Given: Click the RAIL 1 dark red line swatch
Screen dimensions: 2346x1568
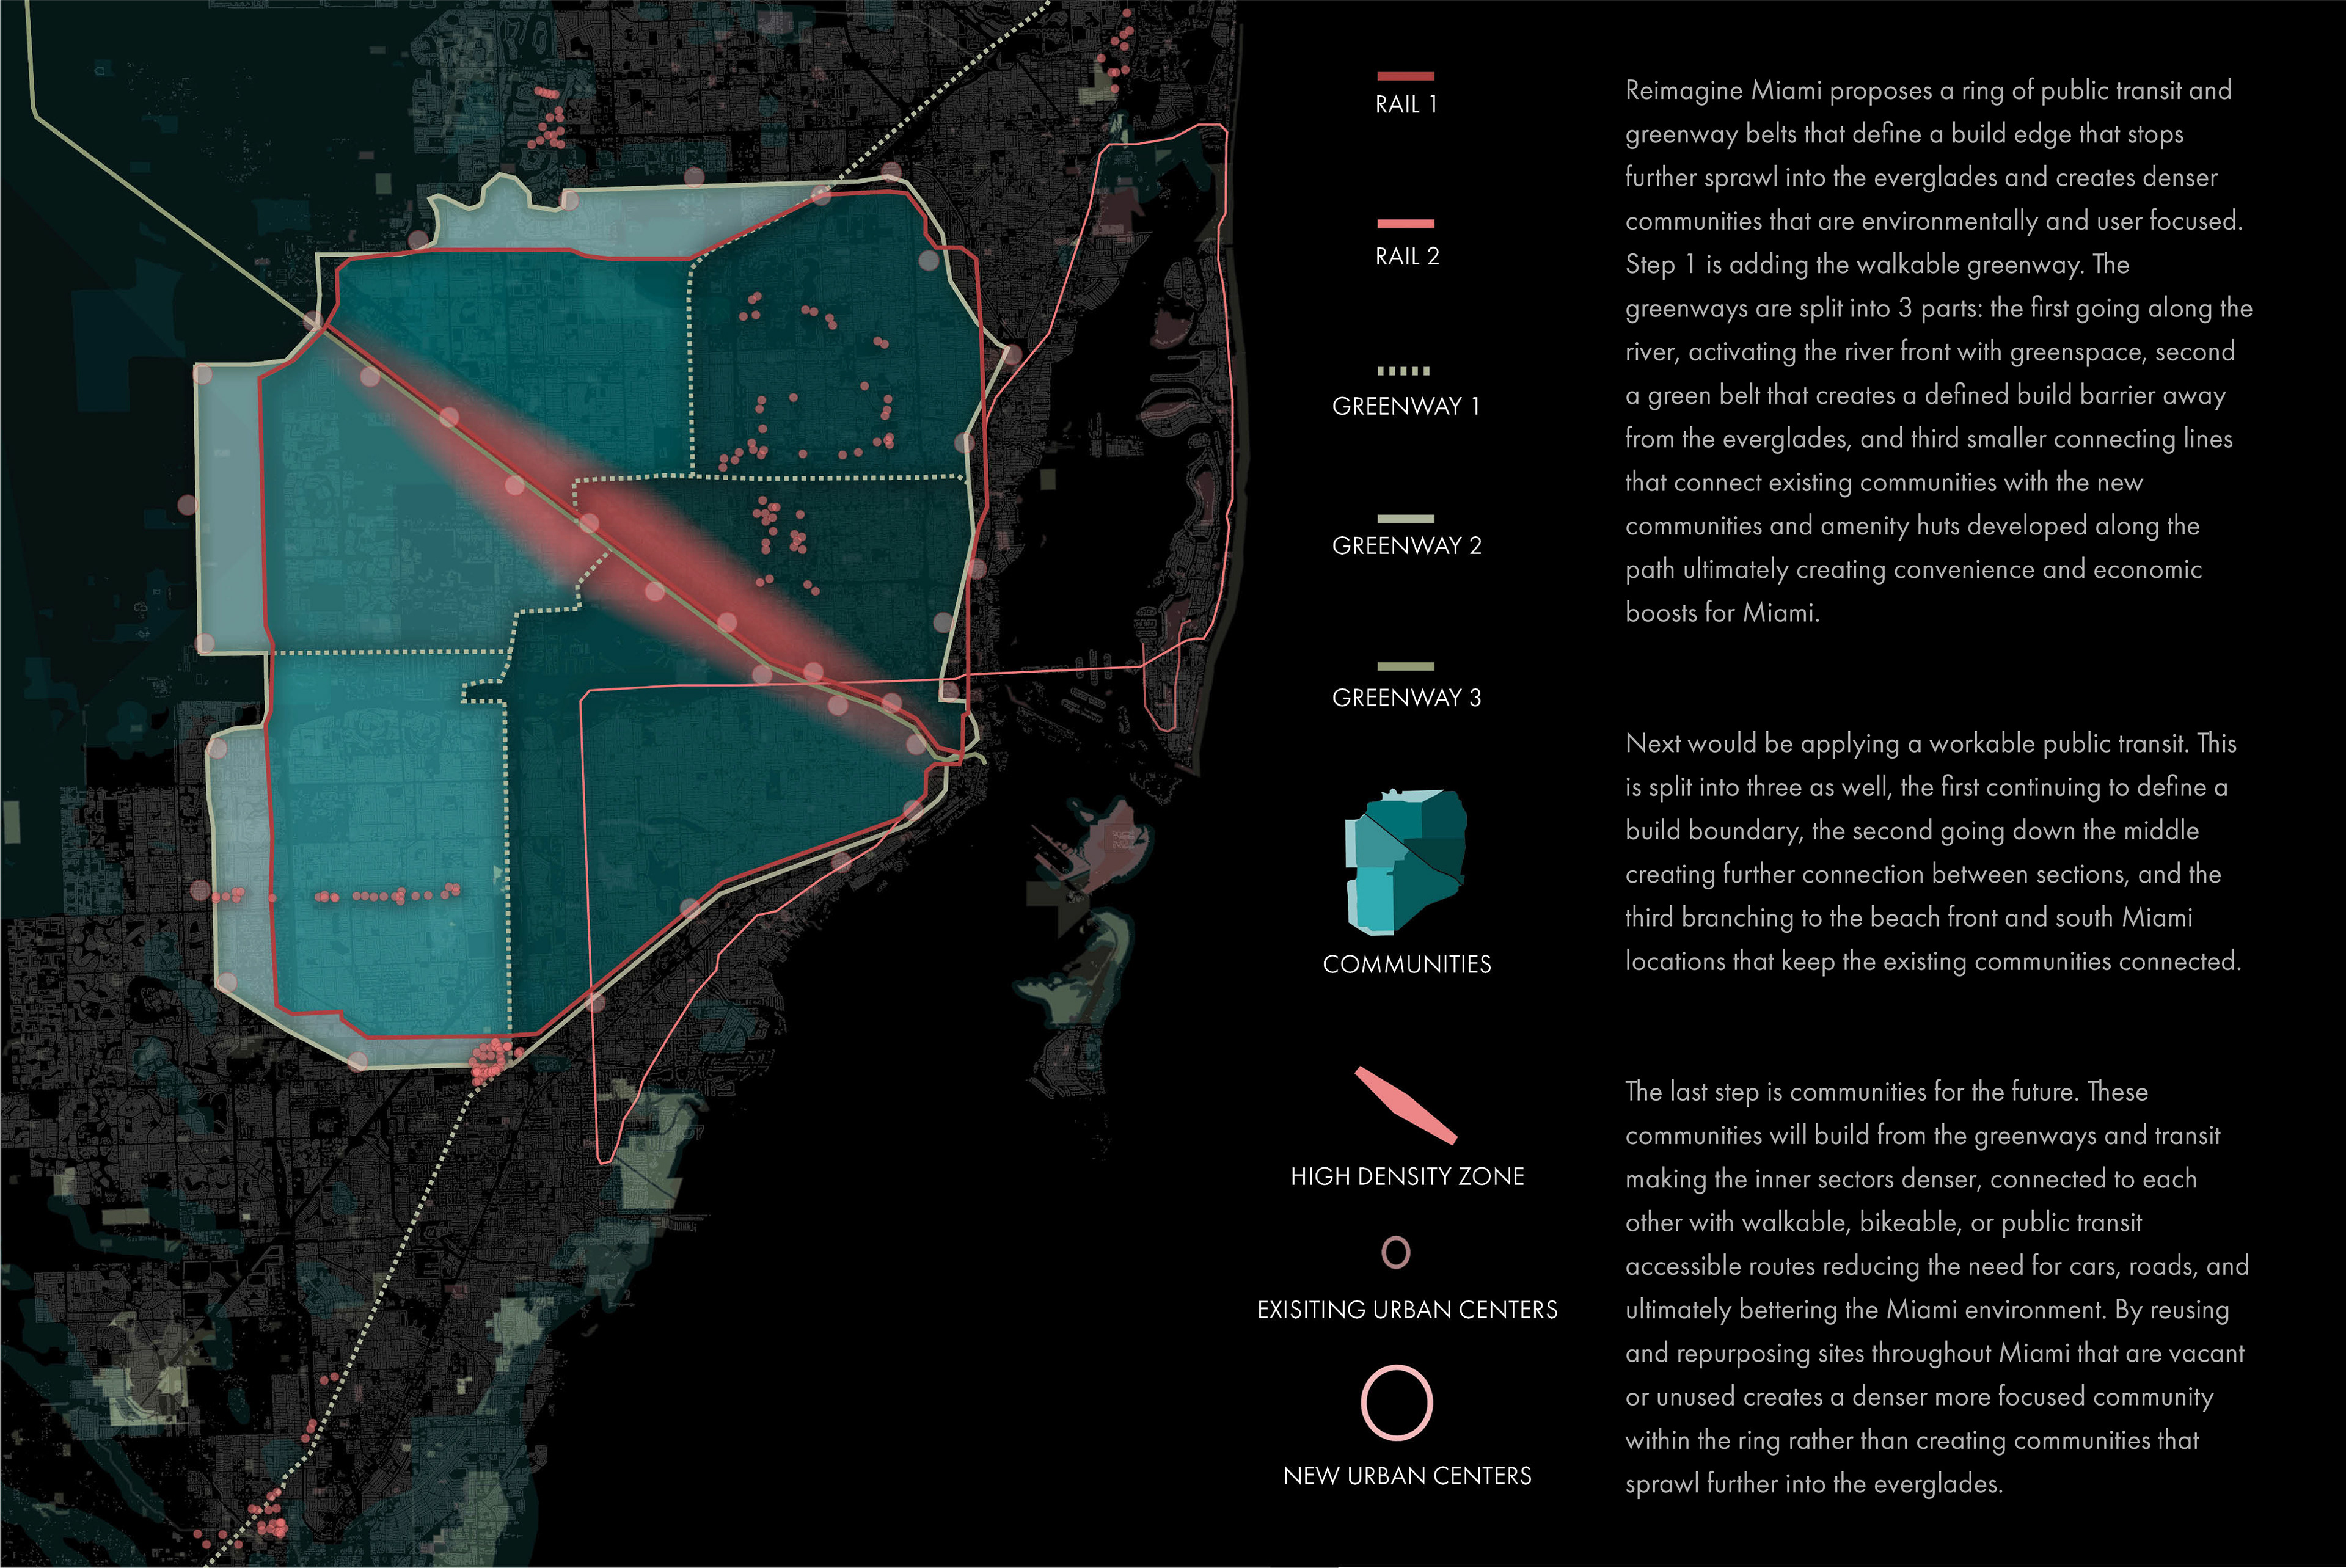Looking at the screenshot, I should coord(1405,76).
